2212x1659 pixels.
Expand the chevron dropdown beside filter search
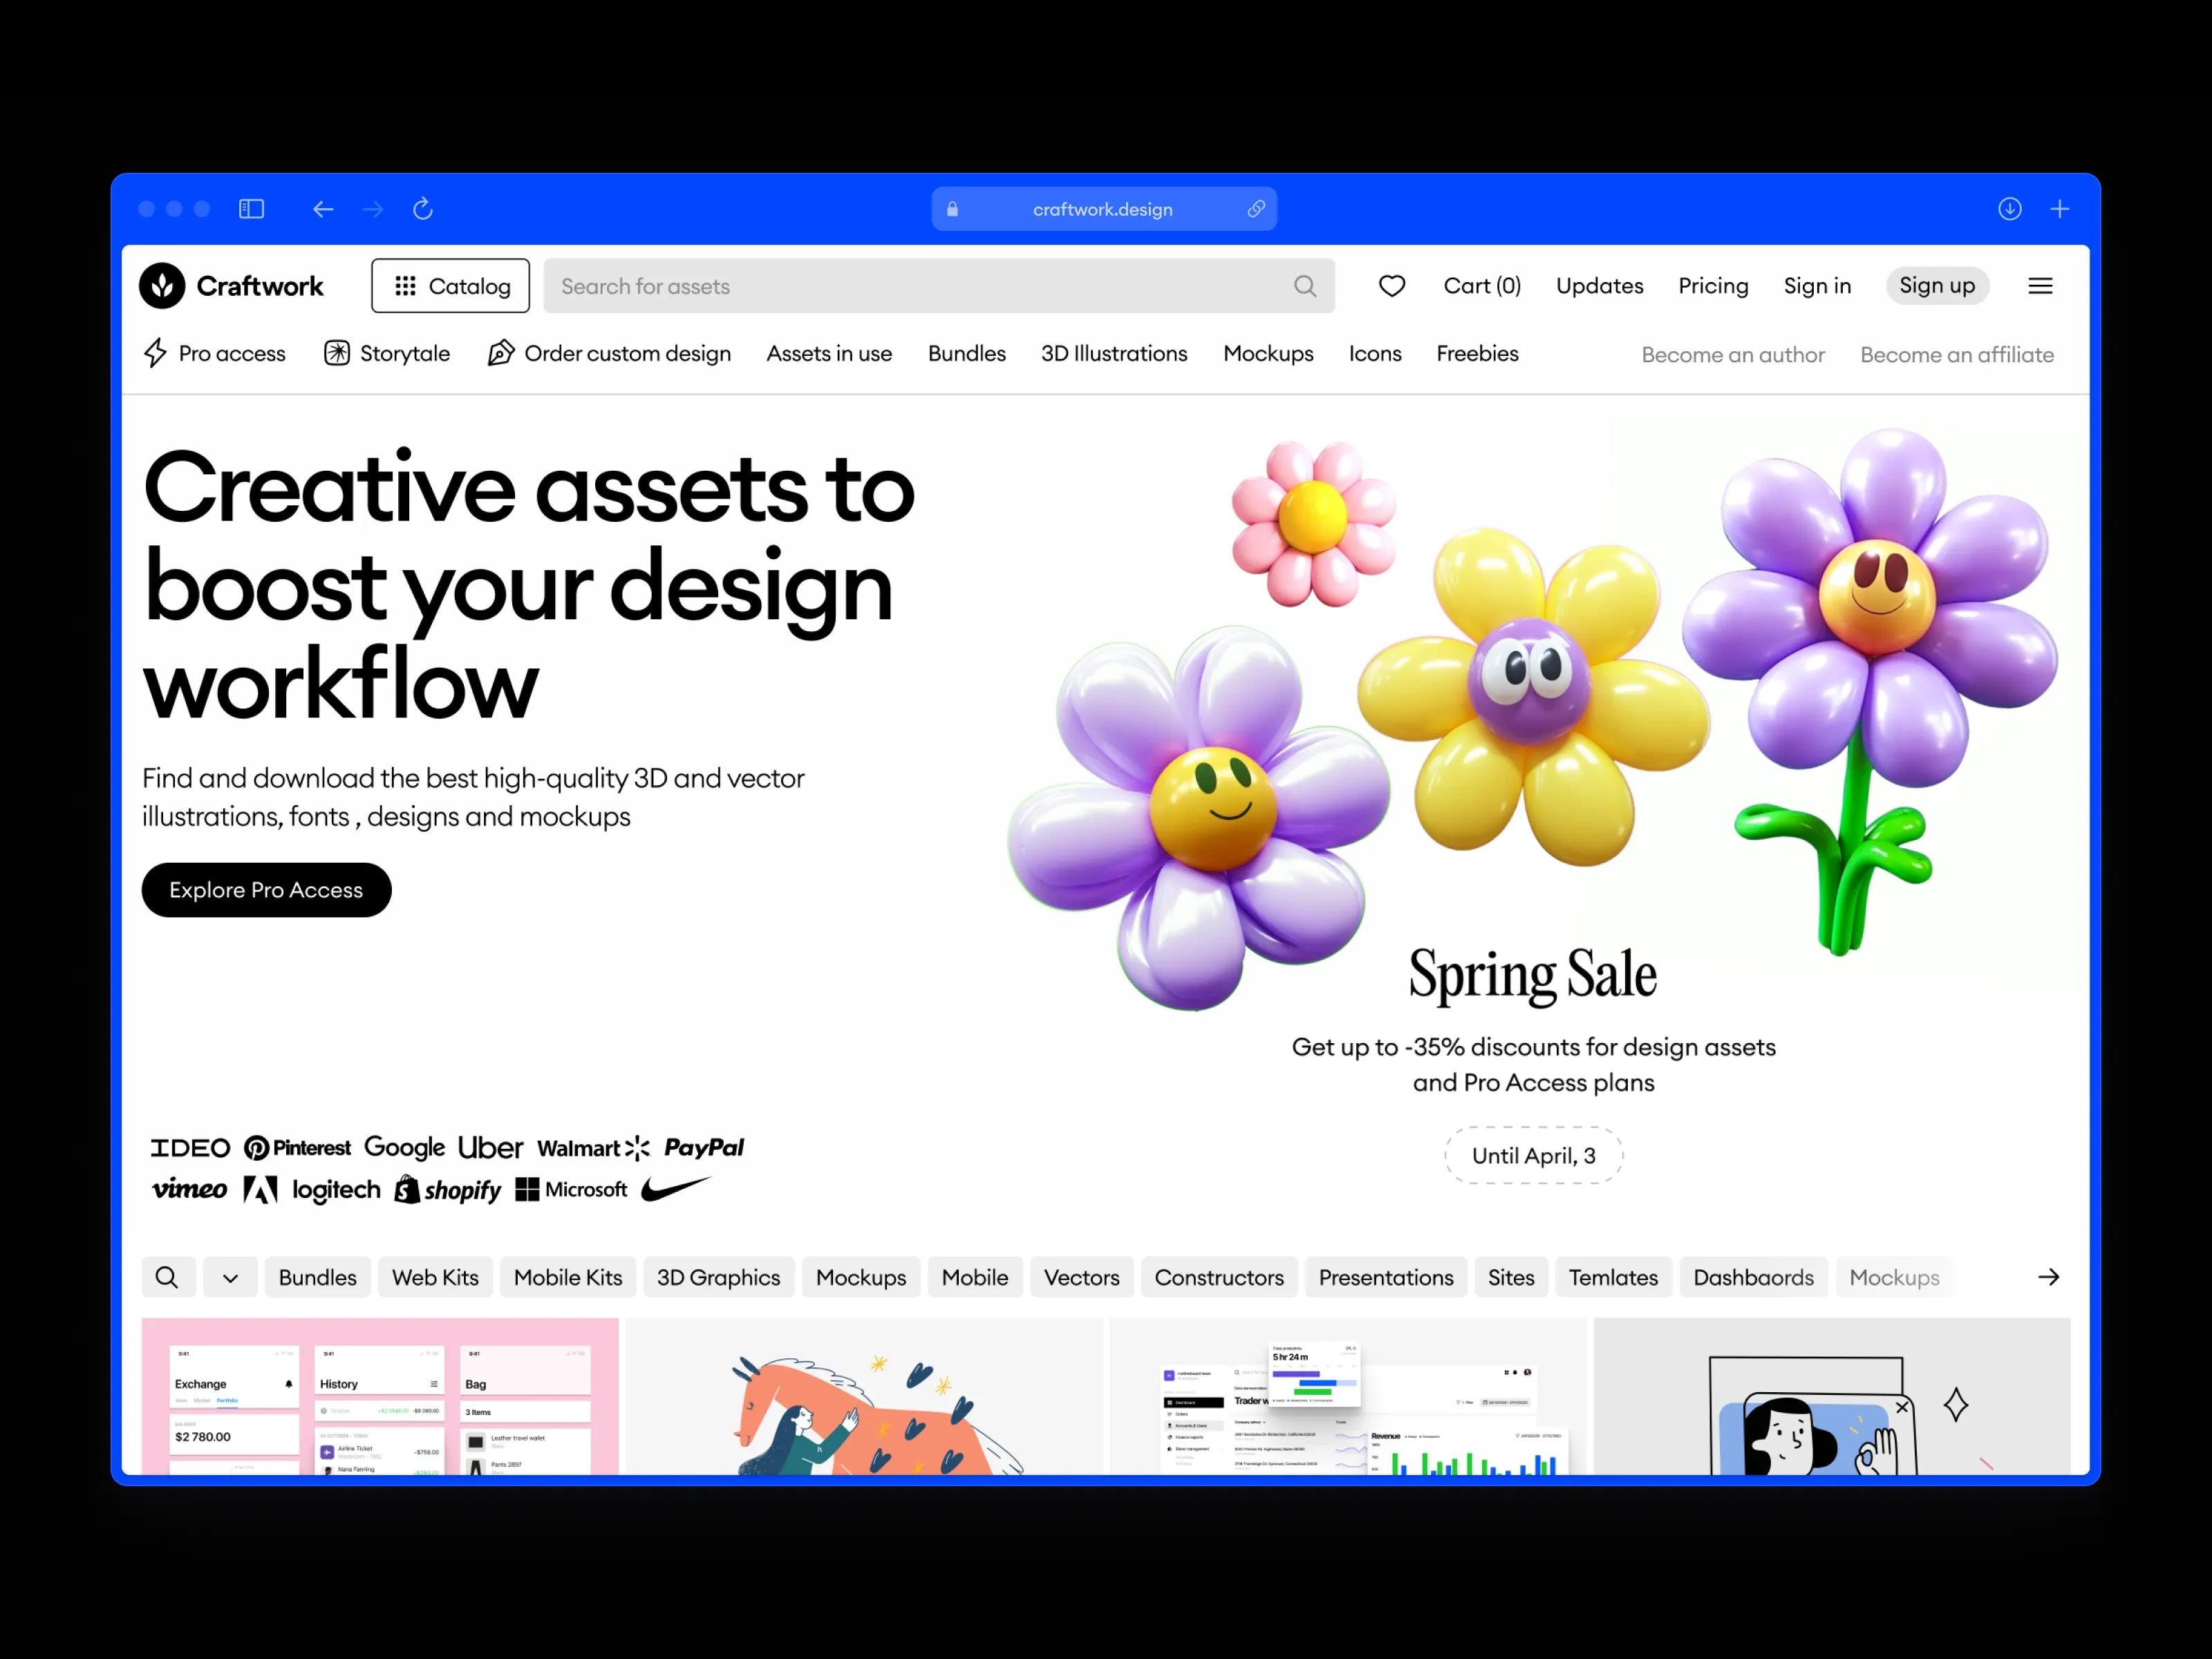(230, 1277)
